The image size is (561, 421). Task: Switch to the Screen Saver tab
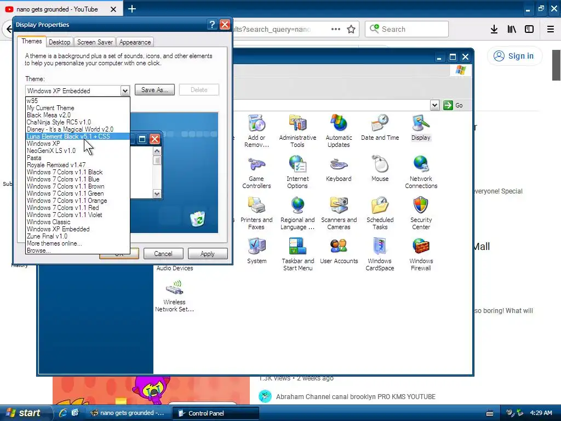coord(95,42)
